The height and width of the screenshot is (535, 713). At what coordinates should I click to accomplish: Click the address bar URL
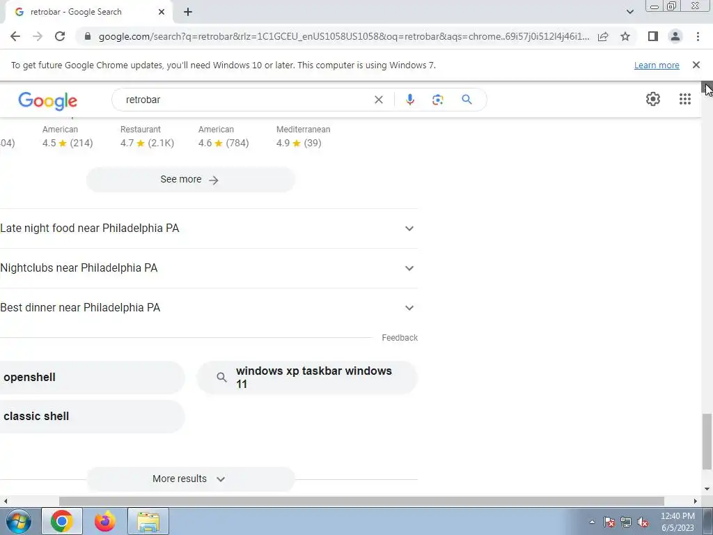coord(344,36)
